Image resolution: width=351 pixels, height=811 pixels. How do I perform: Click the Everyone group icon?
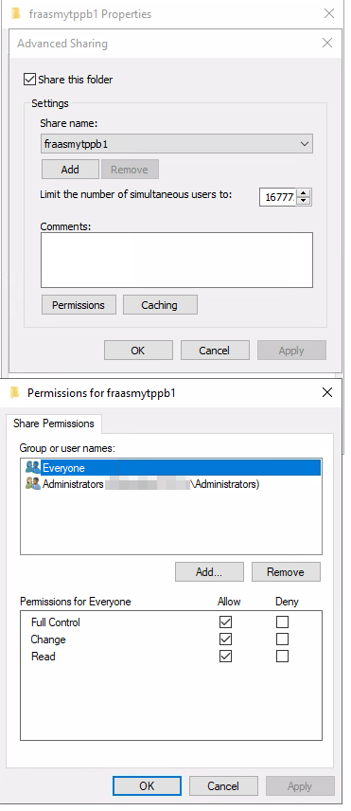tap(32, 468)
